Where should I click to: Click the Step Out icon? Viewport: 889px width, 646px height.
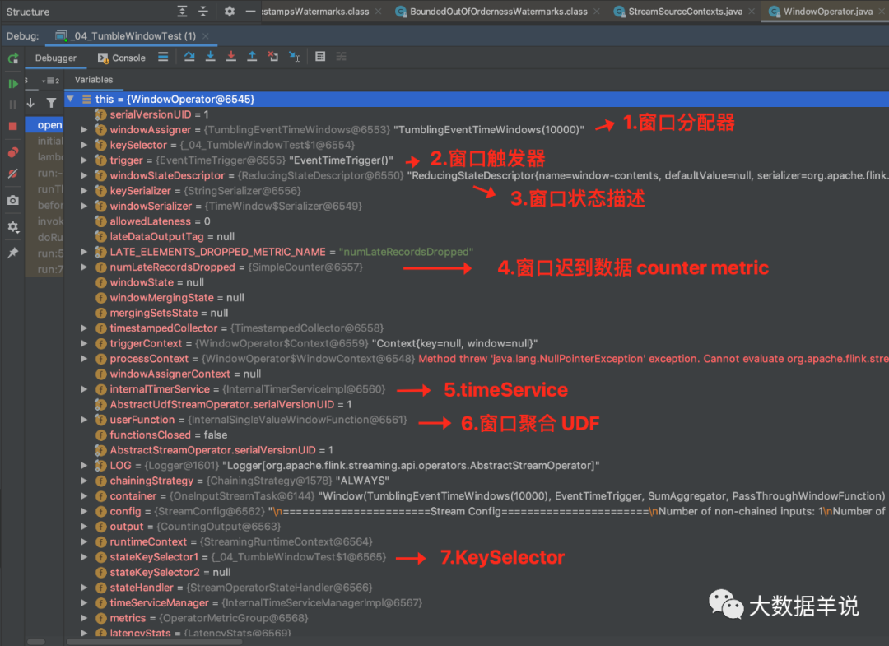click(252, 58)
